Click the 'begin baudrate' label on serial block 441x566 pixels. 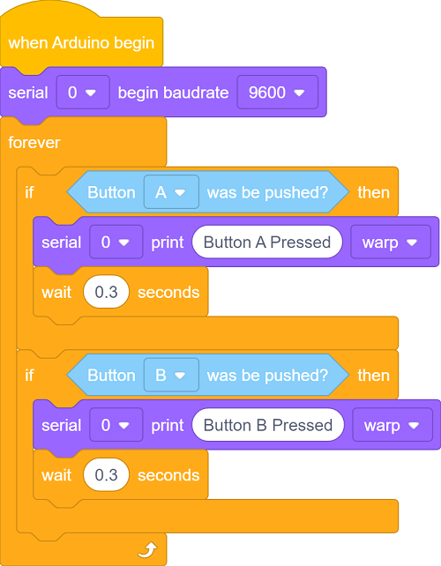coord(174,93)
